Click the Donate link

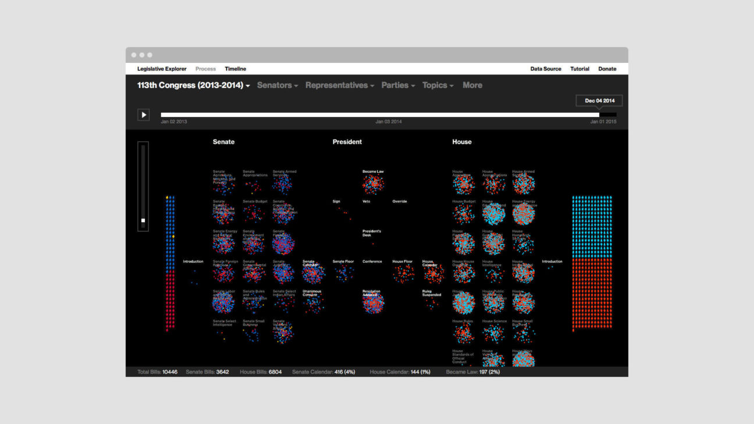[607, 69]
